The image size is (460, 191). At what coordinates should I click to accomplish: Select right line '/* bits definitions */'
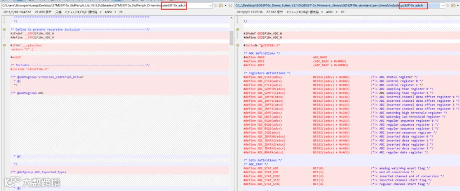click(x=263, y=160)
